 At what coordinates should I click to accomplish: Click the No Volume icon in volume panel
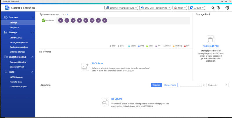point(85,67)
